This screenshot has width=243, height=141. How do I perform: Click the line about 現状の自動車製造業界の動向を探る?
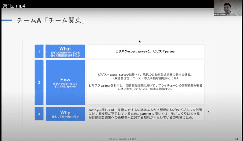pos(145,75)
